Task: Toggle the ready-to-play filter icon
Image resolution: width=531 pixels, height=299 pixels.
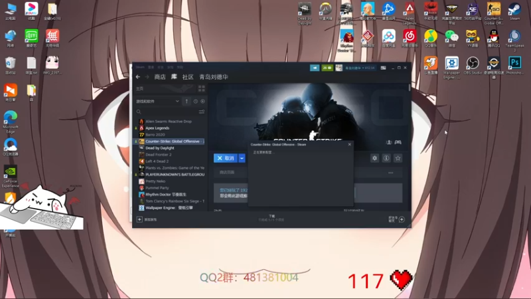Action: click(x=202, y=102)
